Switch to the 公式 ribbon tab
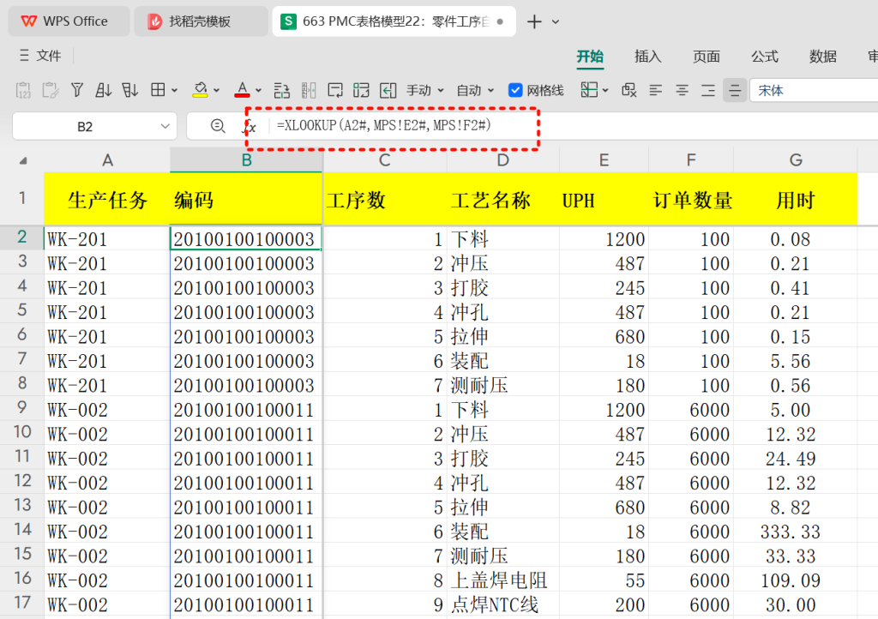This screenshot has width=878, height=619. pos(764,56)
